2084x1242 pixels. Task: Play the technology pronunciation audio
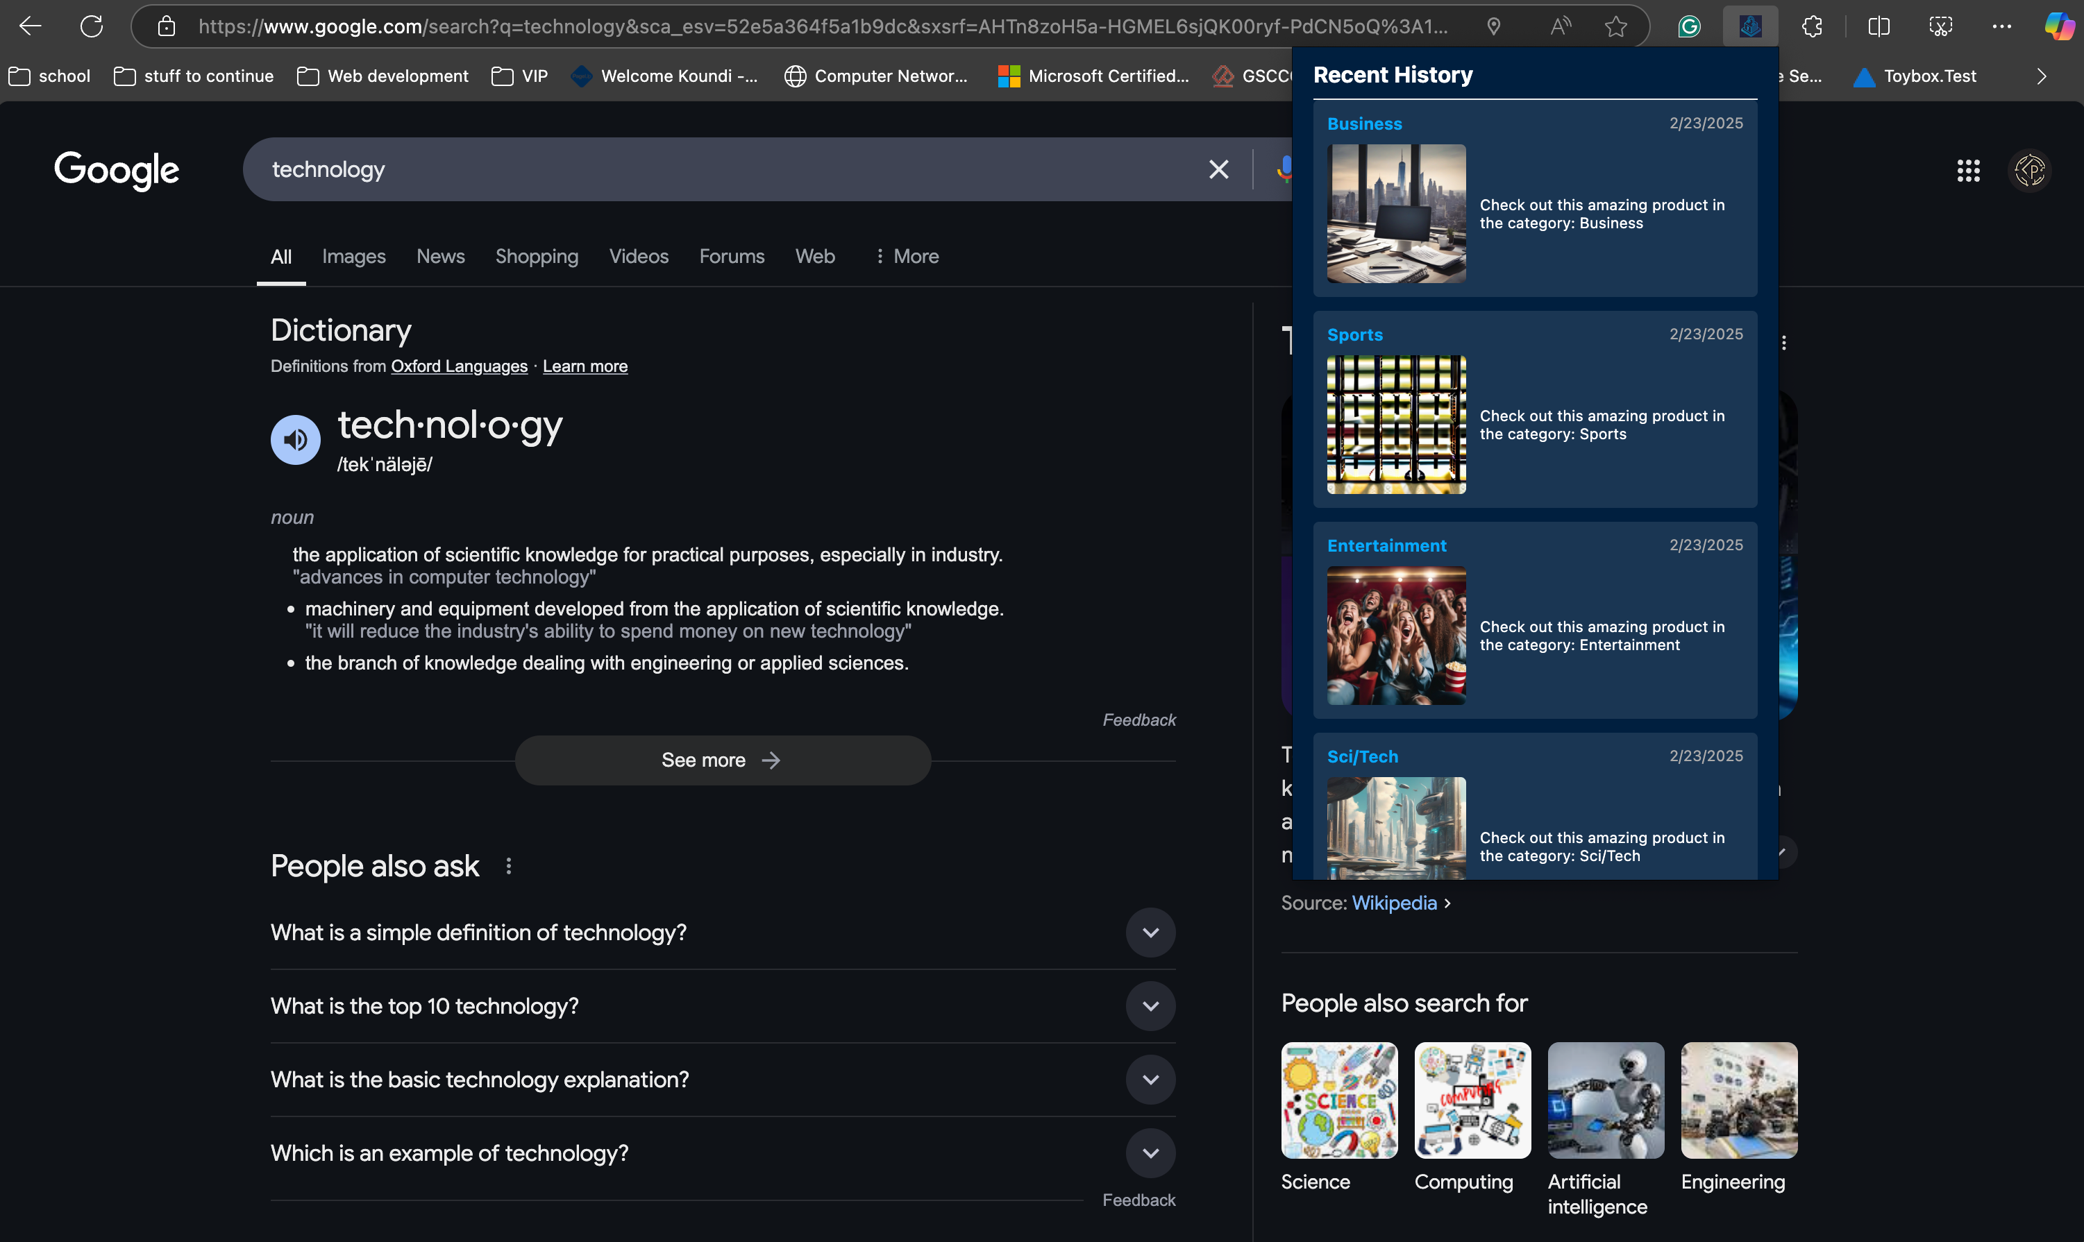(295, 439)
